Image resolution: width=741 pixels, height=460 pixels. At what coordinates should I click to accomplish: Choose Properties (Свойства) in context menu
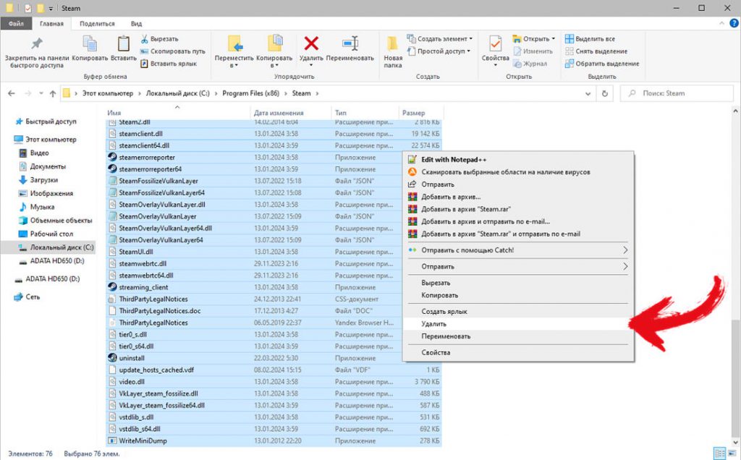518,352
